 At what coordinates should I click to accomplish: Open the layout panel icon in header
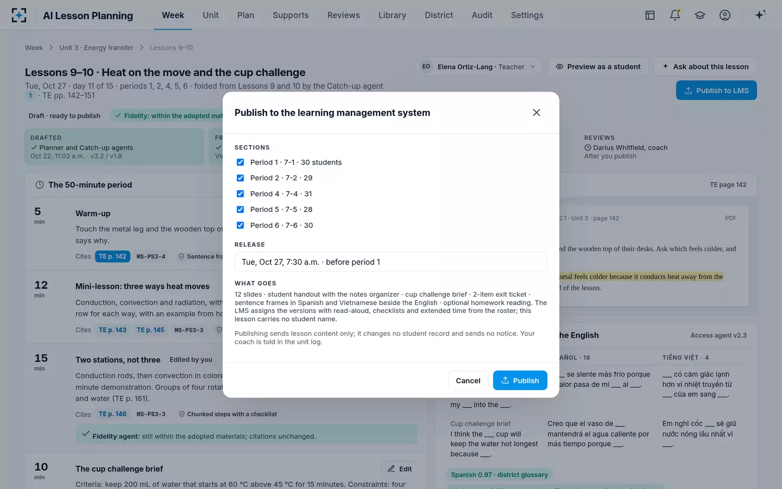click(x=650, y=15)
